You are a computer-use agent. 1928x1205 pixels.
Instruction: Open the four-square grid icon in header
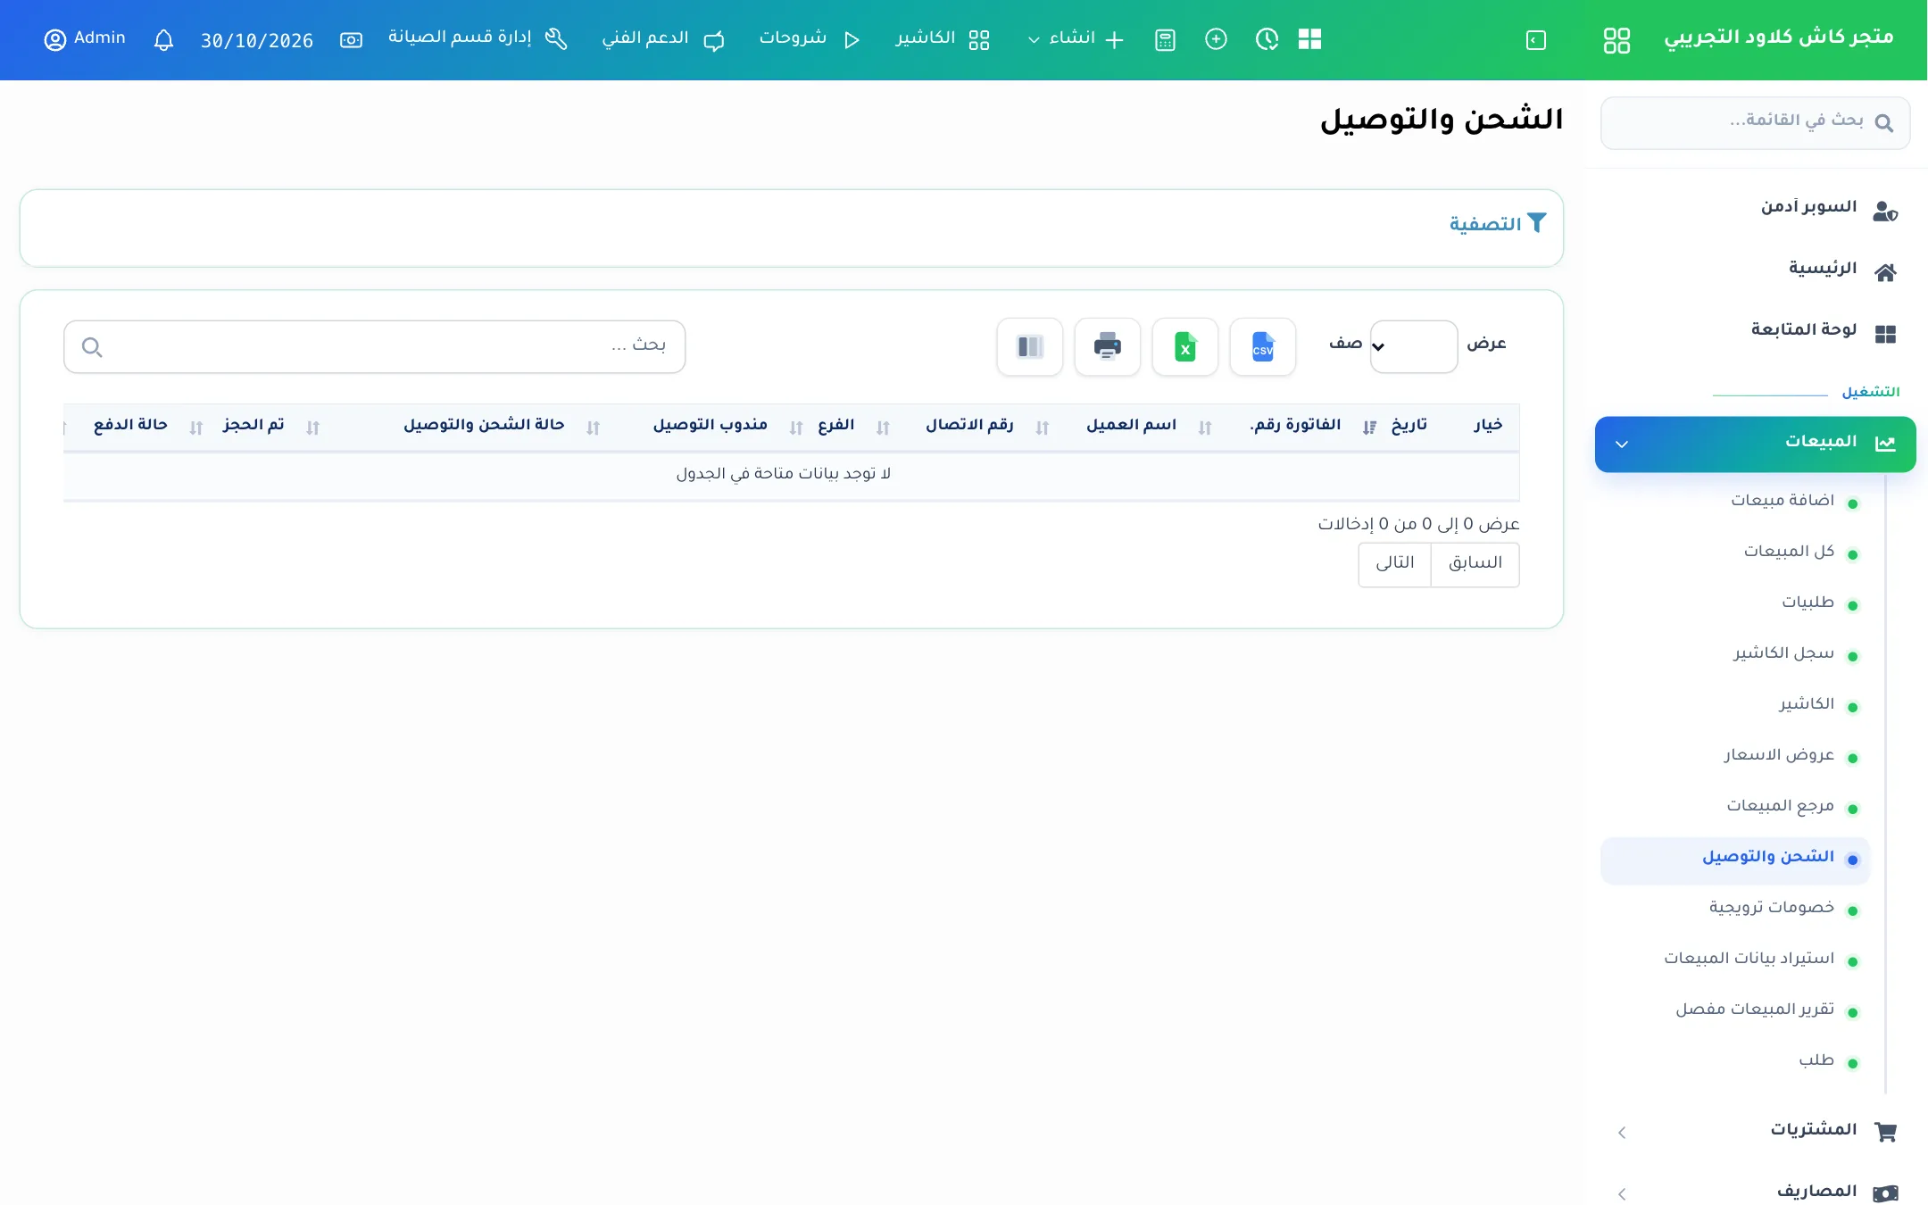pyautogui.click(x=1309, y=39)
